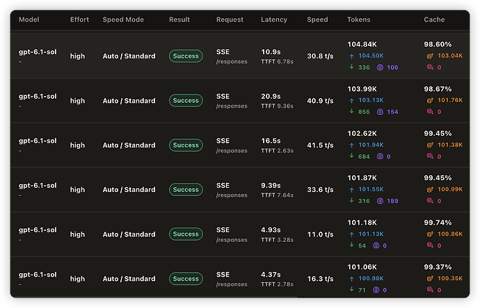
Task: Click the 104.84K total tokens value
Action: pos(362,44)
